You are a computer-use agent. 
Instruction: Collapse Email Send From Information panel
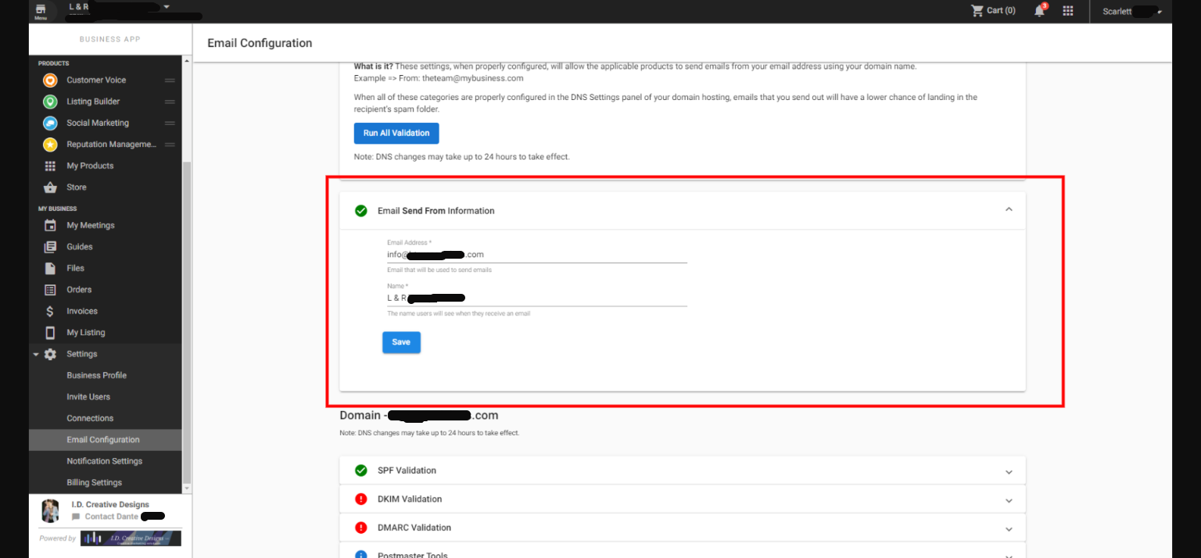click(1009, 209)
